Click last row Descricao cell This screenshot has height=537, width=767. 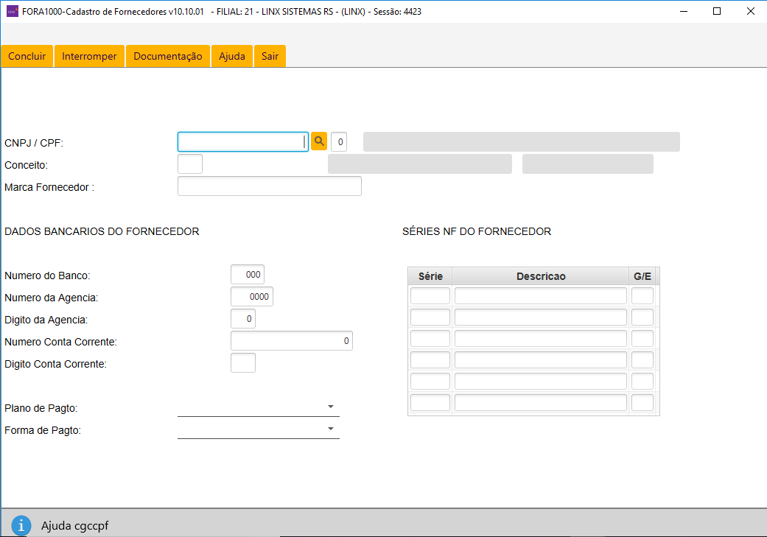click(541, 402)
